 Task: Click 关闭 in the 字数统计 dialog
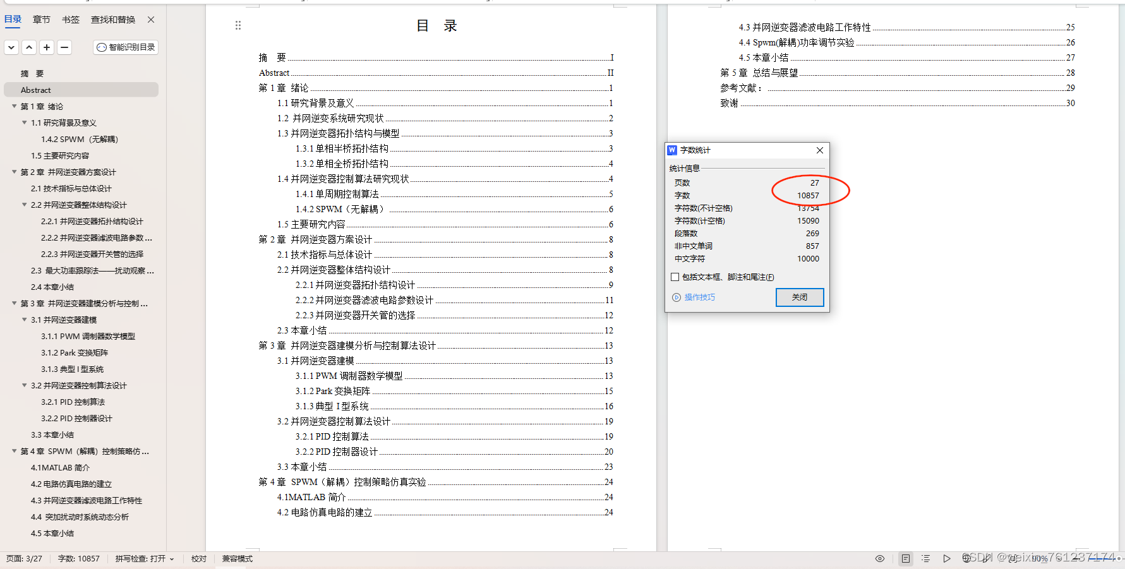pos(800,297)
